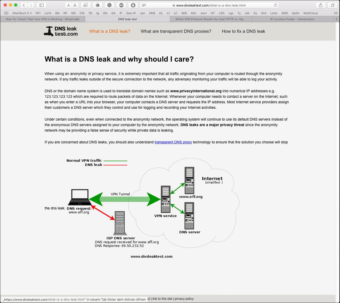Open How to fix a DNS leak page

(x=243, y=31)
